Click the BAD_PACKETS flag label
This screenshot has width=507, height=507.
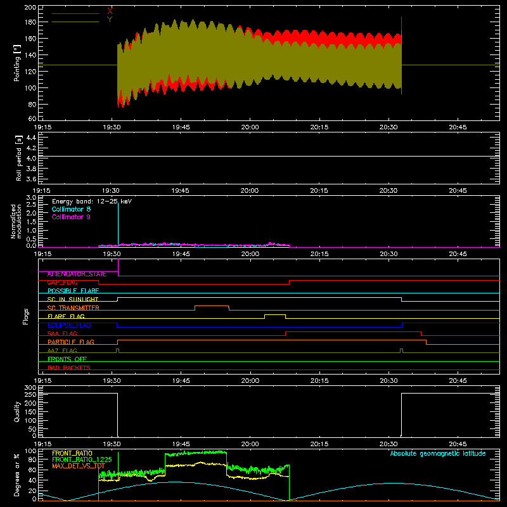(x=69, y=368)
